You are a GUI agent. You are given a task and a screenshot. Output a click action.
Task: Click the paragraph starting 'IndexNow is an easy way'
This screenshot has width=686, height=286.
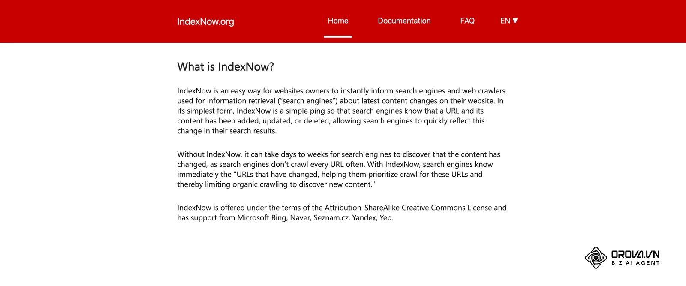pos(342,111)
